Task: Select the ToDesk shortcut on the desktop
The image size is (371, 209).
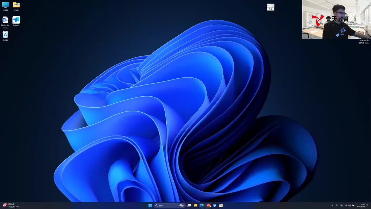Action: pyautogui.click(x=16, y=21)
